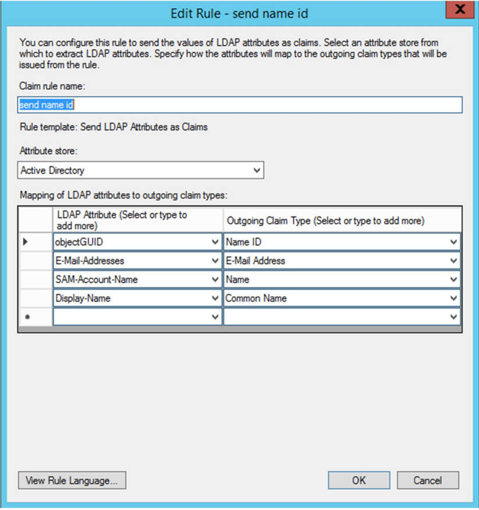479x510 pixels.
Task: Open the Attribute store dropdown
Action: click(257, 170)
